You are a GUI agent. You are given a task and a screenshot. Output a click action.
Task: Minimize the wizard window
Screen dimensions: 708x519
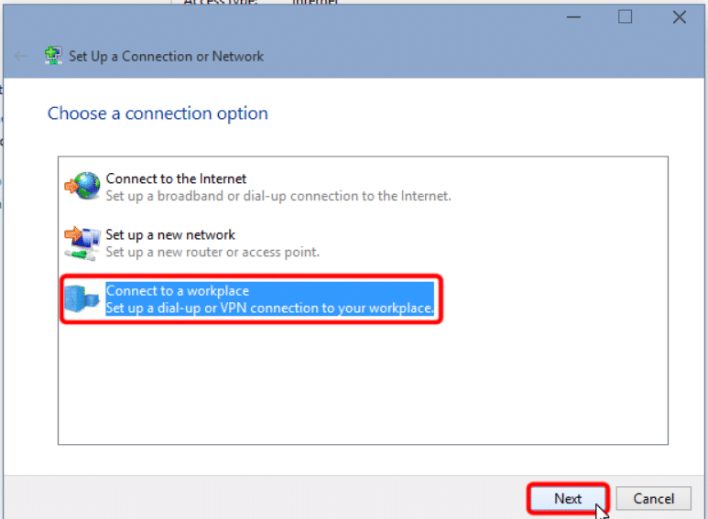pyautogui.click(x=573, y=17)
